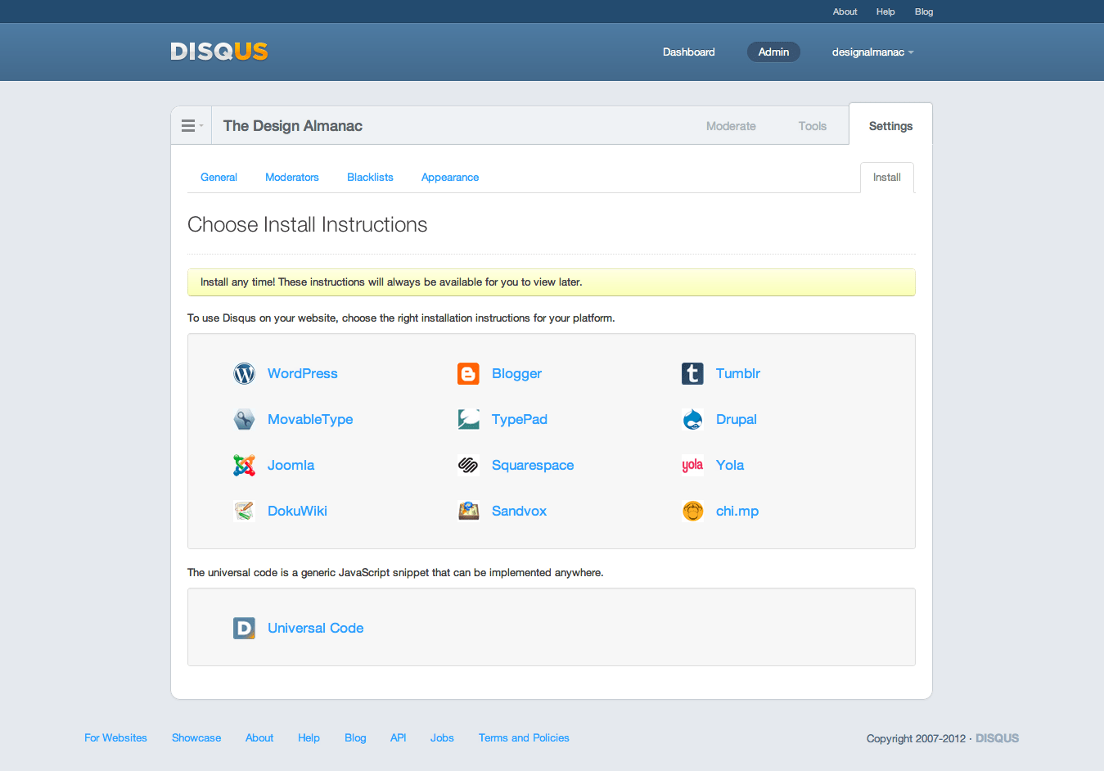This screenshot has height=771, width=1104.
Task: Click the Drupal logo icon
Action: click(x=692, y=419)
